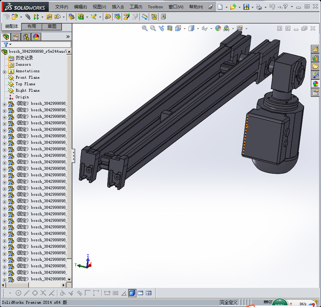
Task: Click the Print icon in title toolbar
Action: click(x=259, y=7)
